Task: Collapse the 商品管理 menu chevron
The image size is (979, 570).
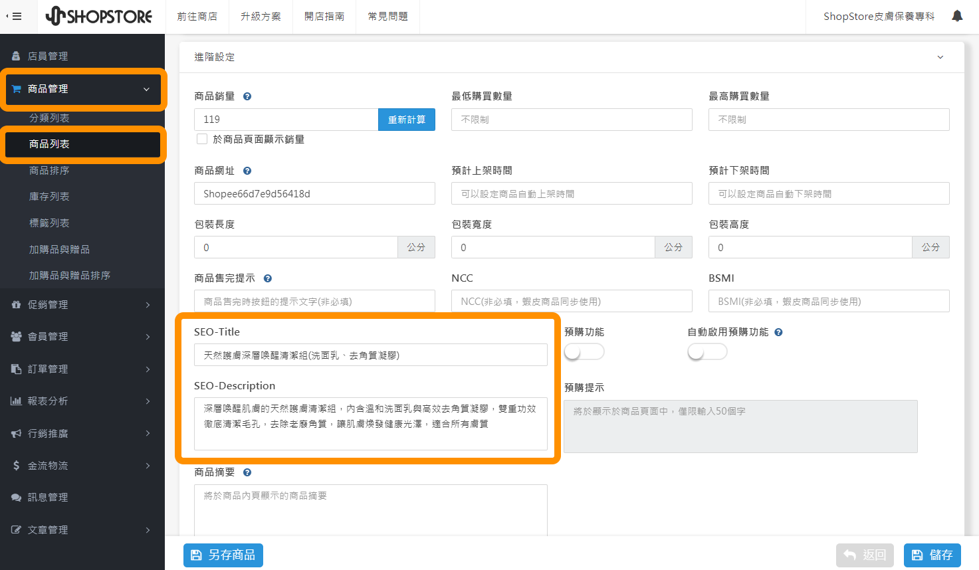Action: click(x=146, y=89)
